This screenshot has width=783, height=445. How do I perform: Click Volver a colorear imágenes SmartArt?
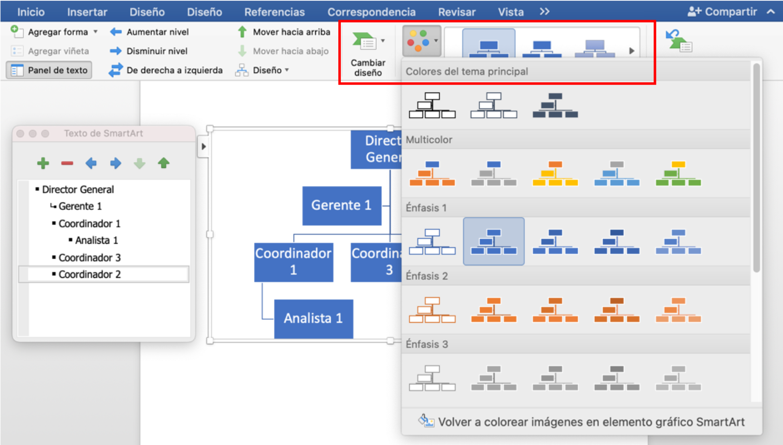582,421
